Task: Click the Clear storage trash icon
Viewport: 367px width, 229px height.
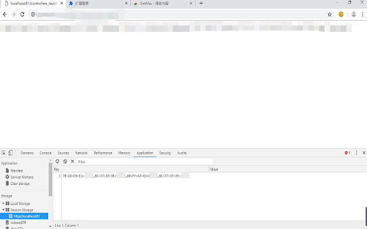Action: point(7,183)
